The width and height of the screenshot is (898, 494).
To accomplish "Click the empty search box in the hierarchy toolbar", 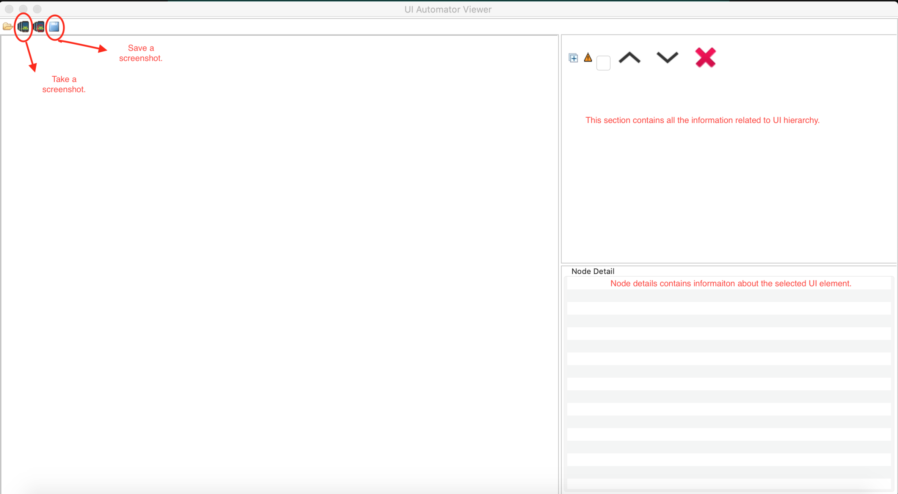I will [x=603, y=63].
